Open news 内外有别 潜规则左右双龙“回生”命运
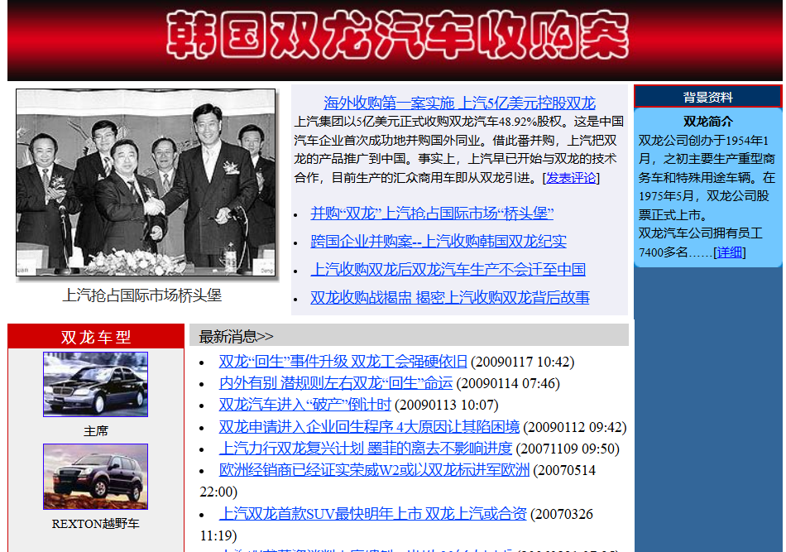The image size is (786, 552). click(336, 383)
